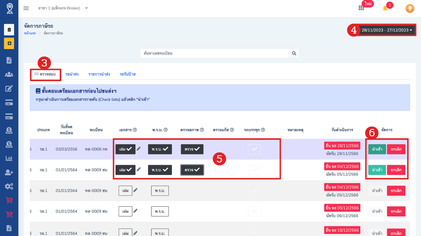Viewport: 421px width, 236px height.
Task: Click the วันที่จดทะเบียน column header
Action: click(x=67, y=130)
